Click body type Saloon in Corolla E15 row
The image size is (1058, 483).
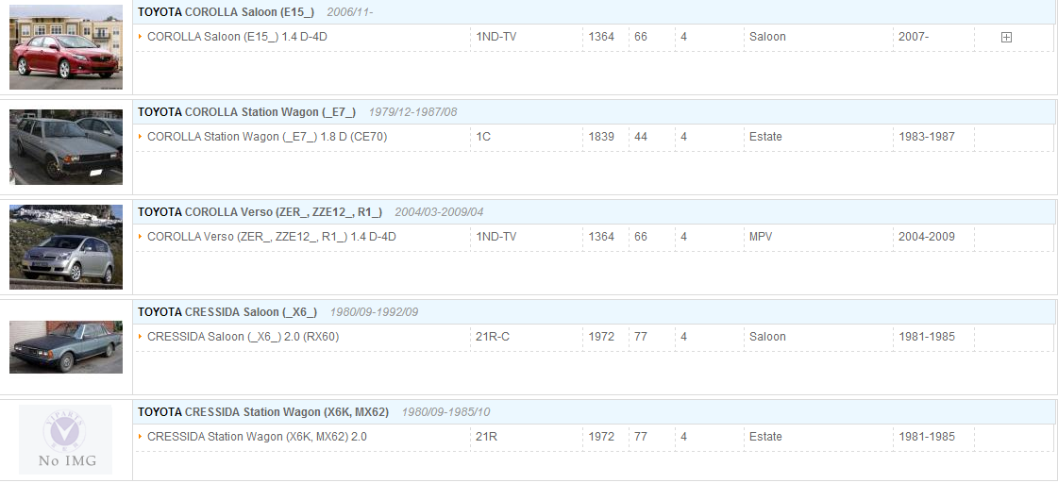point(767,37)
